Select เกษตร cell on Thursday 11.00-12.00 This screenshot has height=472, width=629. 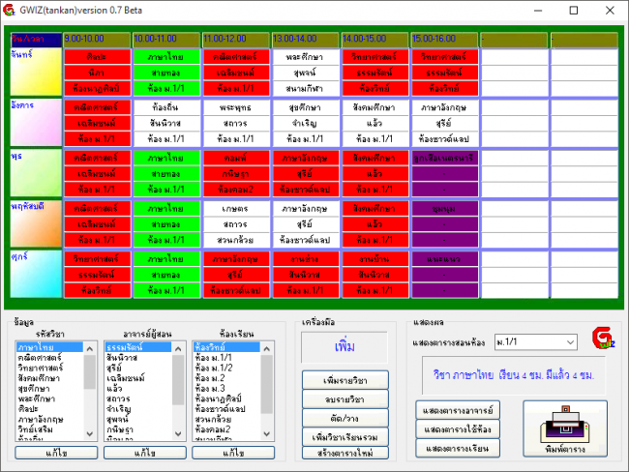point(236,208)
